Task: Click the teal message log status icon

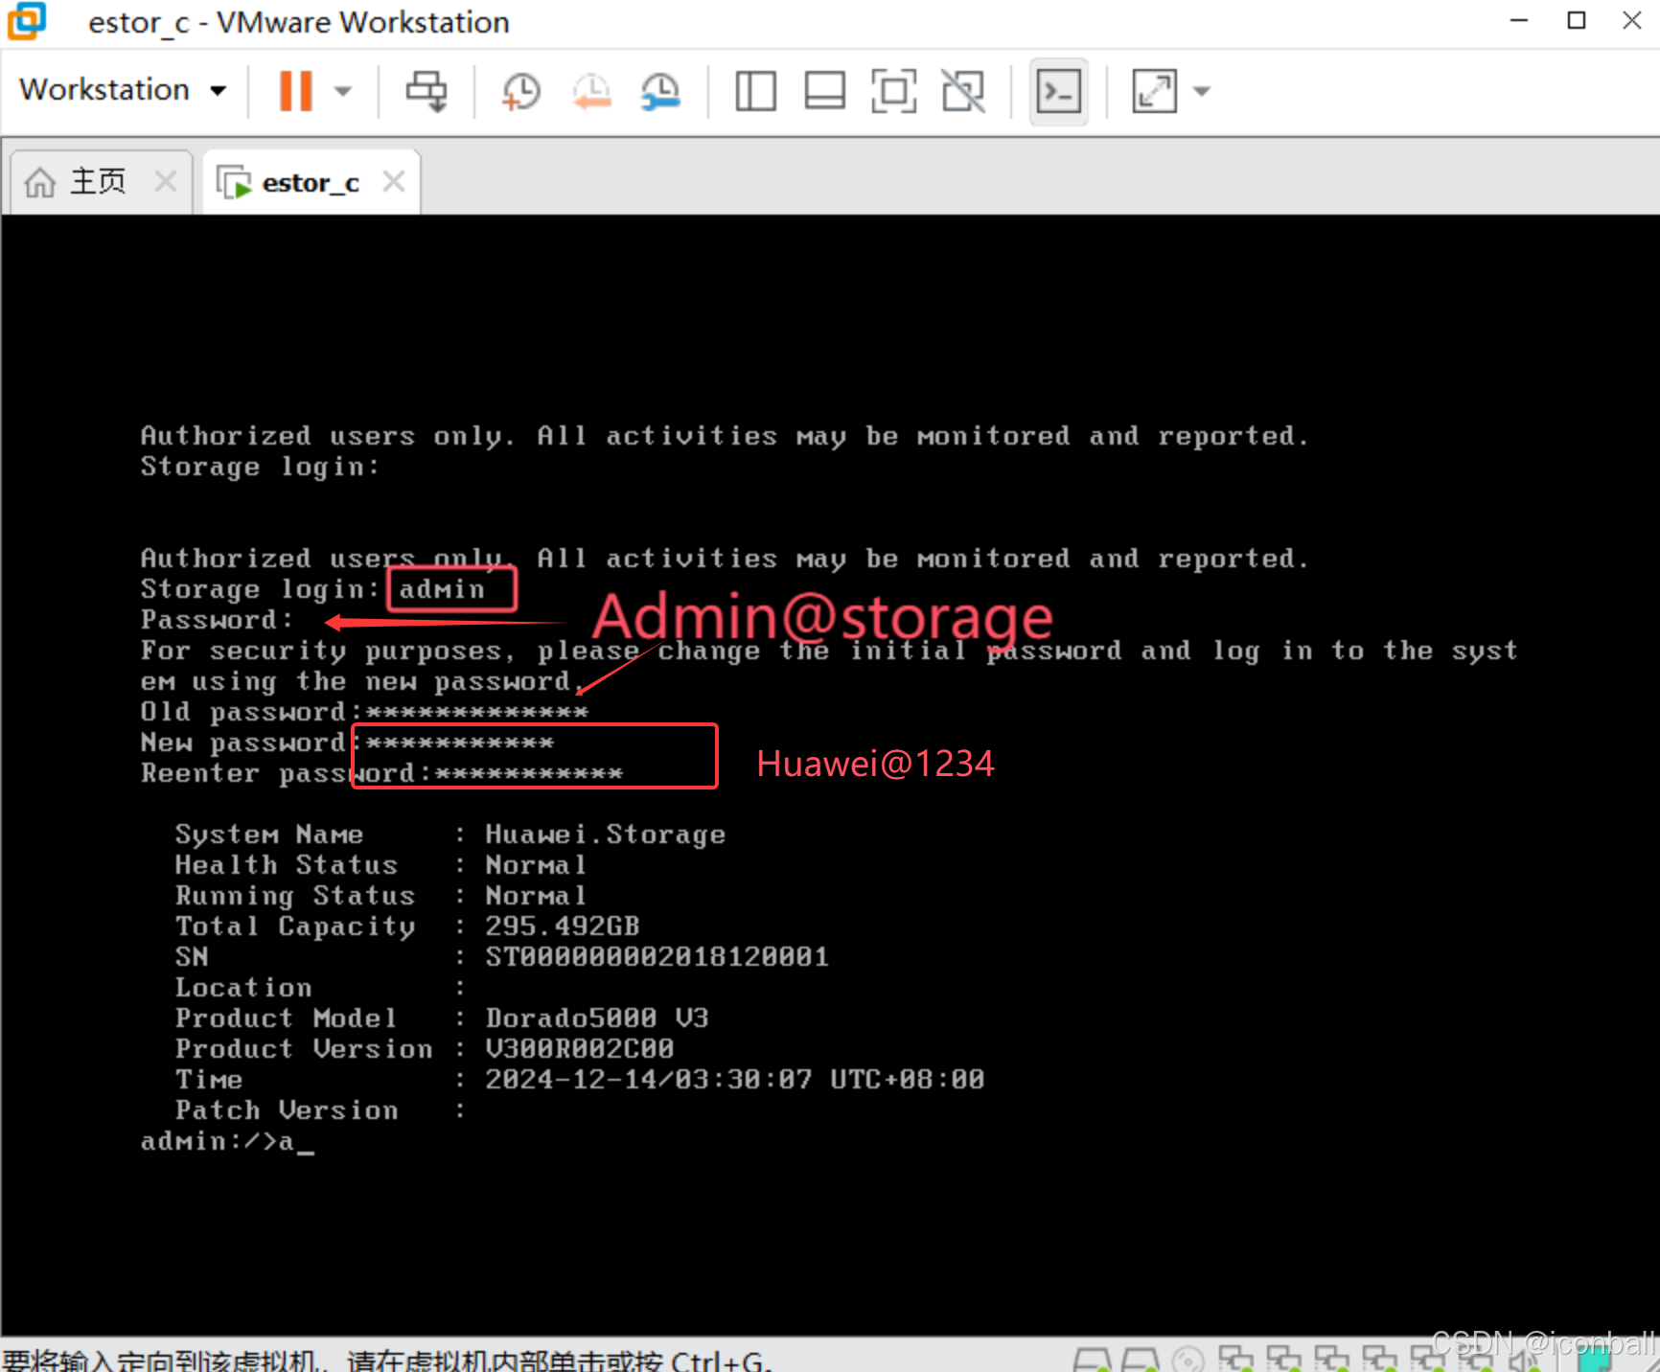Action: click(x=1594, y=1360)
